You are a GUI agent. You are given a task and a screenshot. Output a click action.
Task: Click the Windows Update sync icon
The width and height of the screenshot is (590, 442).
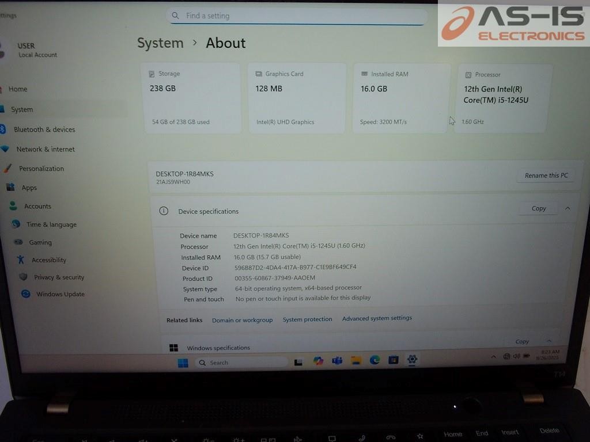pos(25,294)
